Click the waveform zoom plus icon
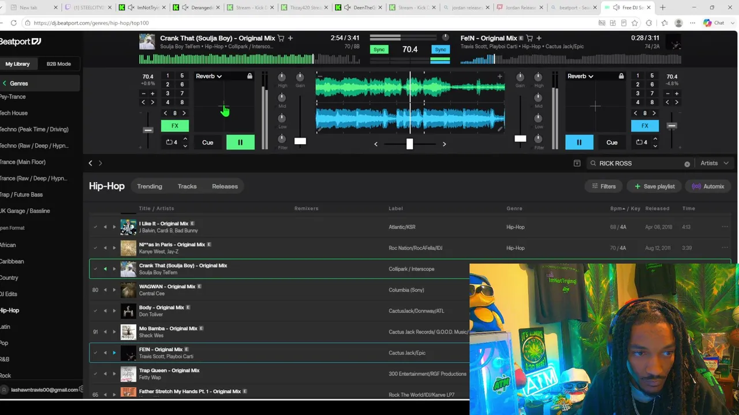 pos(499,76)
